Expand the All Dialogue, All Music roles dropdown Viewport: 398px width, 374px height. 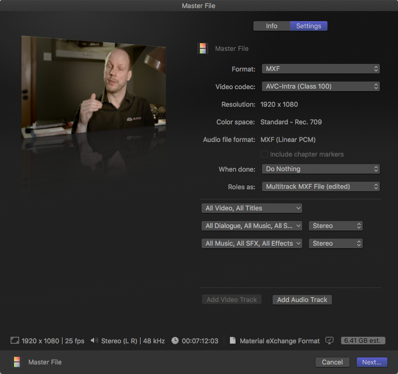[252, 226]
